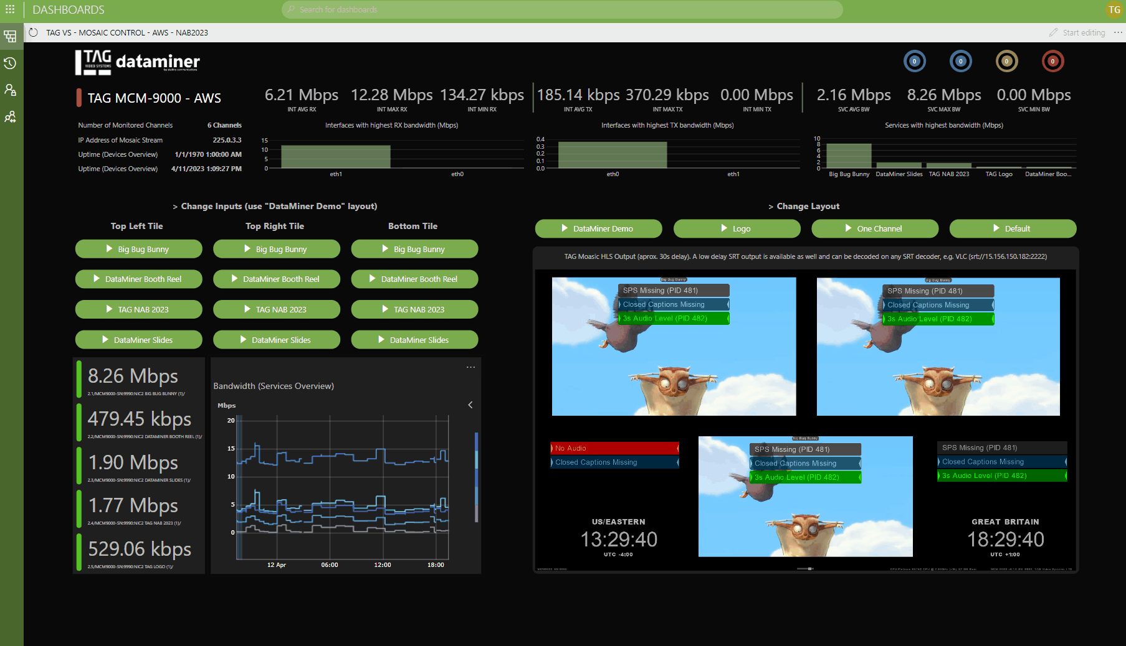Click the Big Bug Bunny bar in services chart
1126x646 pixels.
coord(849,156)
